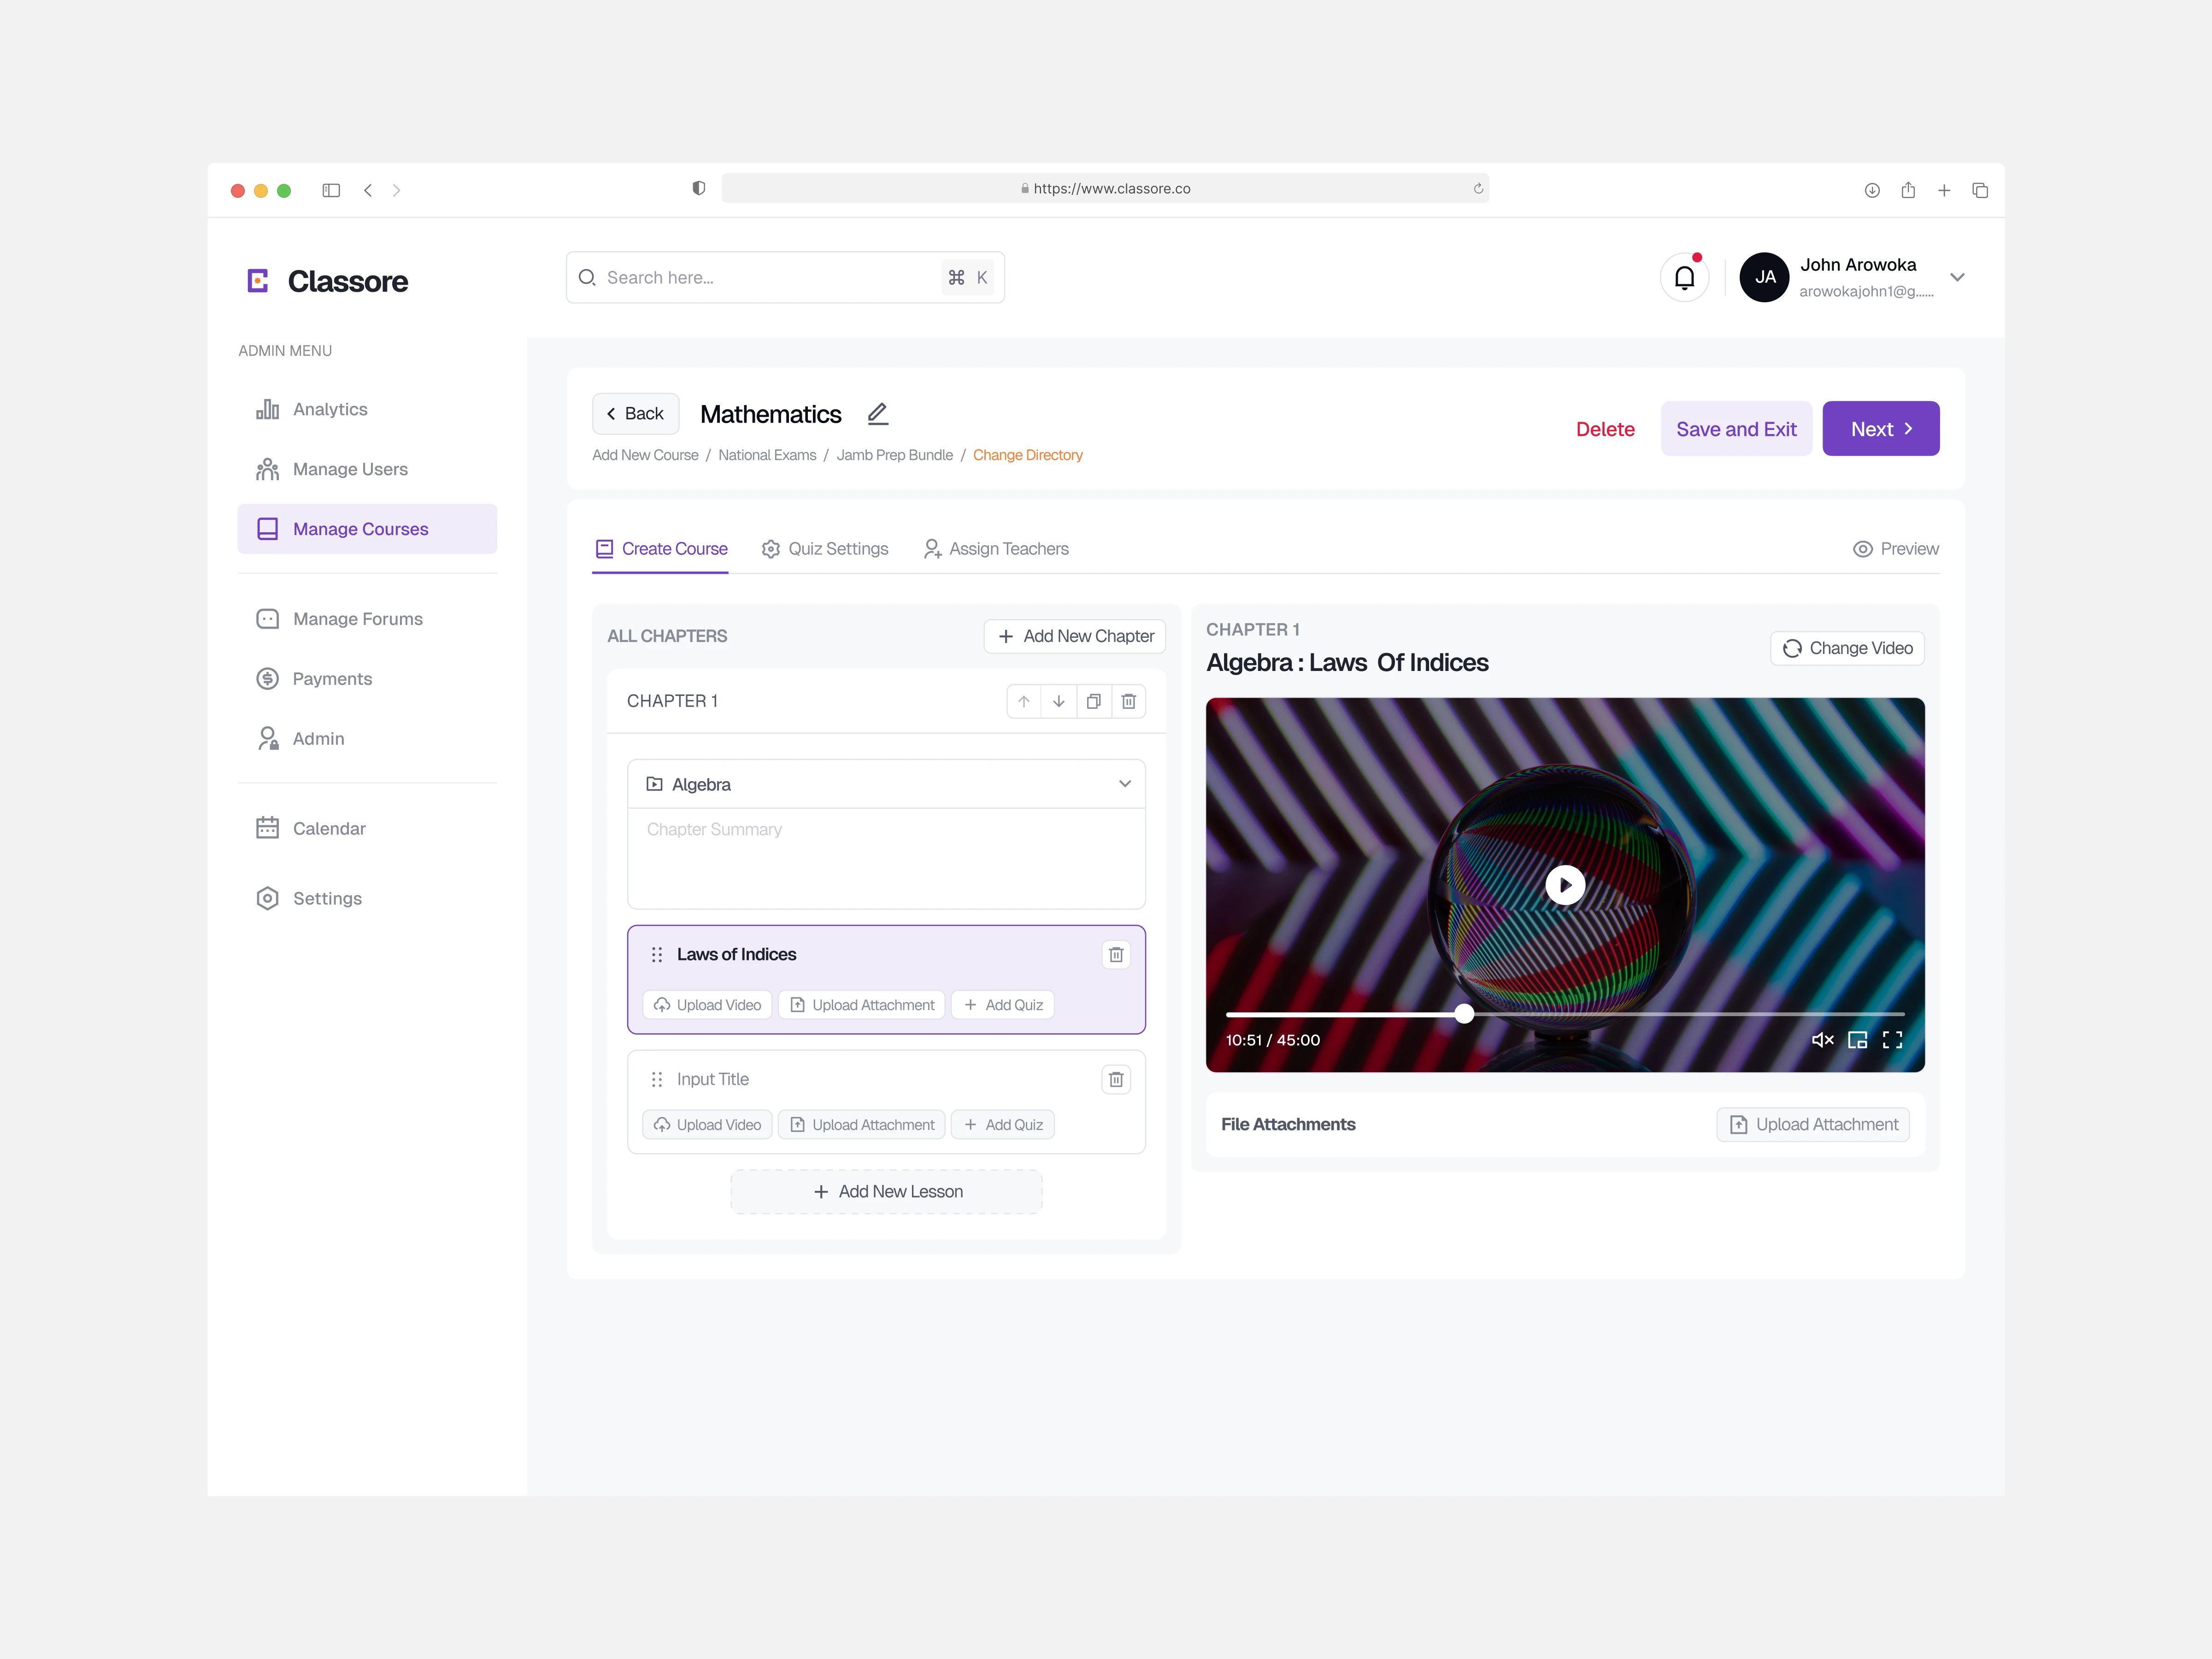Unmute the video with speaker icon
The image size is (2212, 1659).
pyautogui.click(x=1822, y=1040)
